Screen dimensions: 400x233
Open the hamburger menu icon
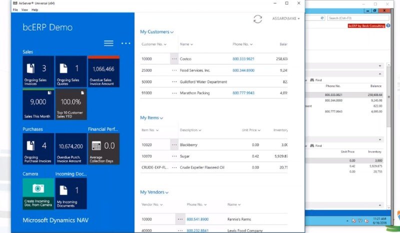[x=108, y=43]
